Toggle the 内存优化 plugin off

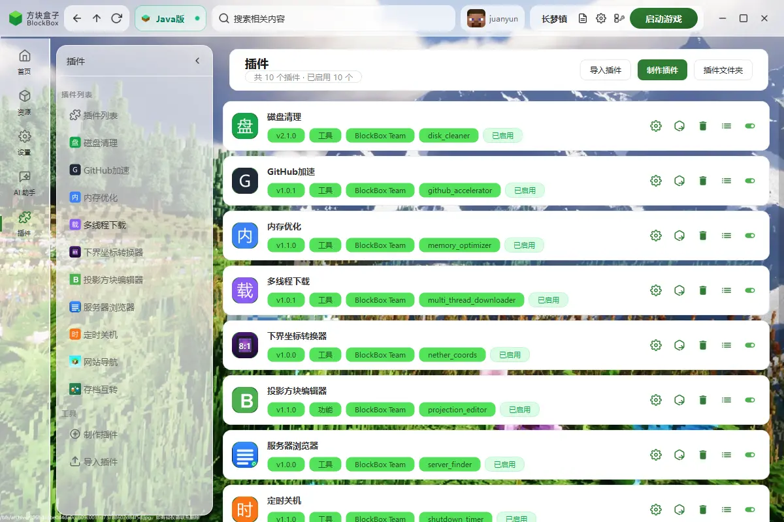click(x=750, y=236)
